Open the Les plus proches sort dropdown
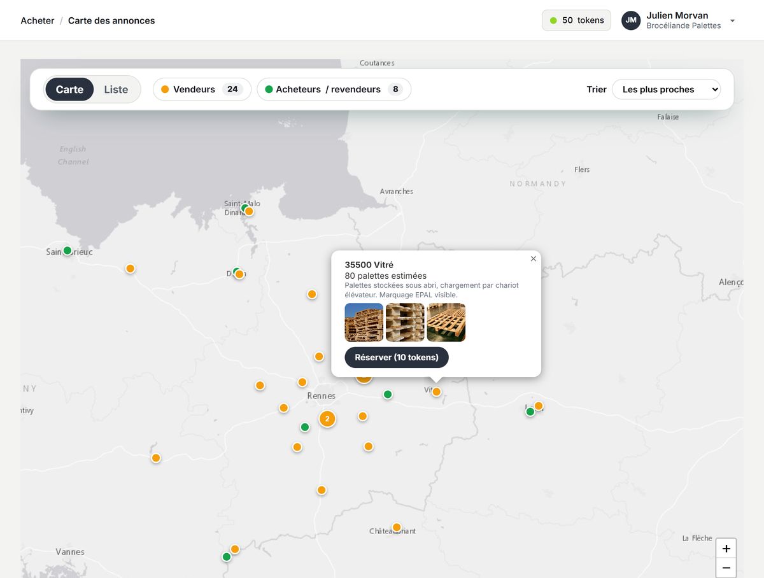This screenshot has width=764, height=578. click(666, 89)
